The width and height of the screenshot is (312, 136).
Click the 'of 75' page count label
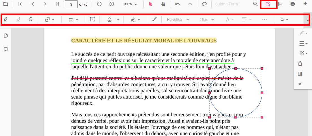[x=83, y=4]
